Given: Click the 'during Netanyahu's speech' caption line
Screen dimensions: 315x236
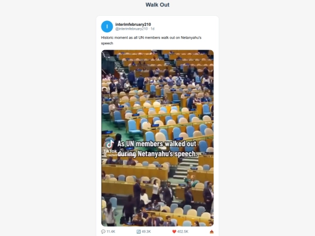Looking at the screenshot, I should coord(157,154).
